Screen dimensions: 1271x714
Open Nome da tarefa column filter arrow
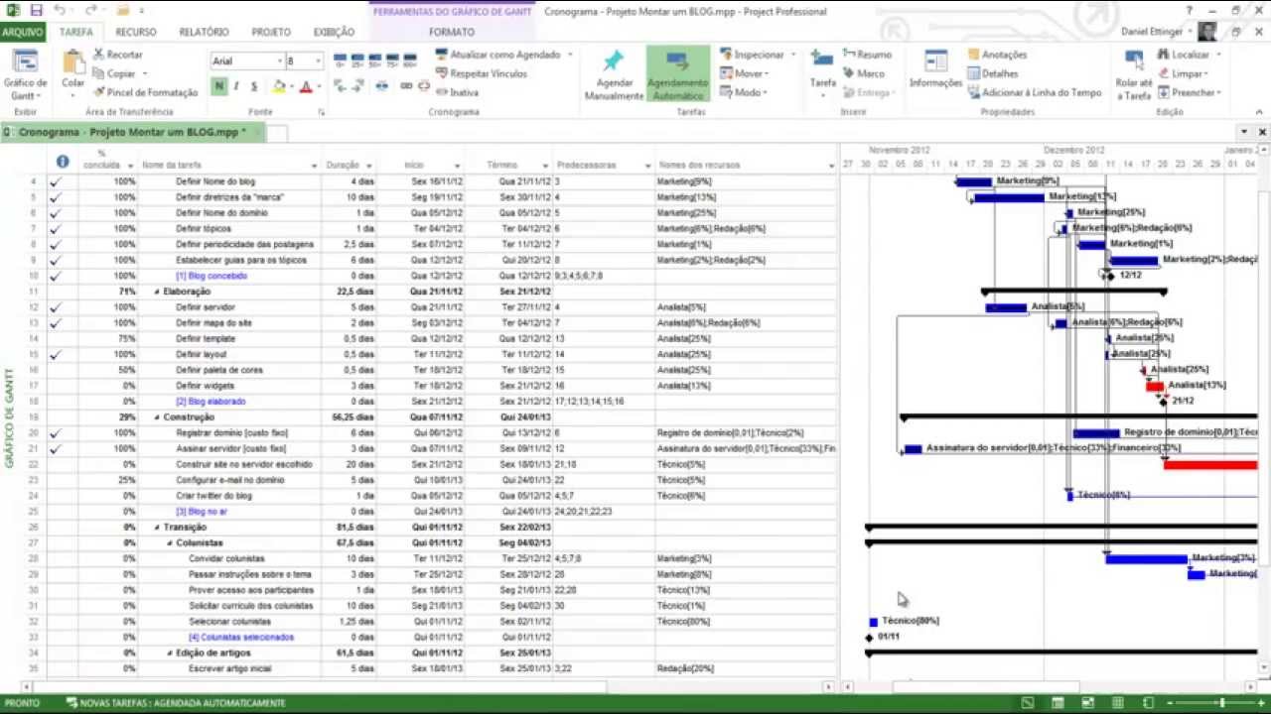[x=314, y=166]
